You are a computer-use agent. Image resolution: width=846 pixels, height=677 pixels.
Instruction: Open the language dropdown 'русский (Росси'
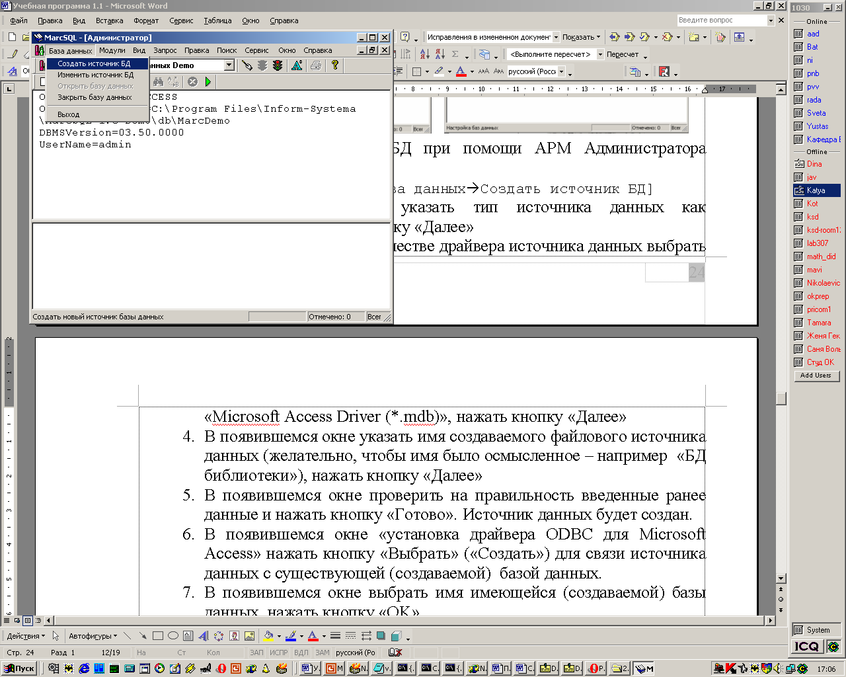pos(562,71)
